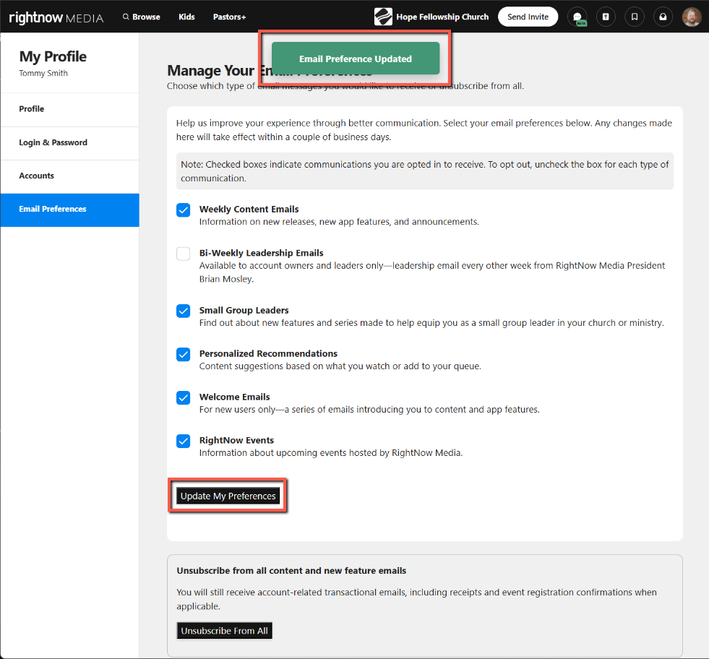This screenshot has width=709, height=659.
Task: Click the Bible icon in header
Action: point(606,17)
